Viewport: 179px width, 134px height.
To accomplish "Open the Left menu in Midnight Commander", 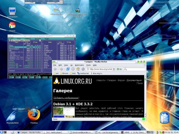I will pyautogui.click(x=11, y=39).
